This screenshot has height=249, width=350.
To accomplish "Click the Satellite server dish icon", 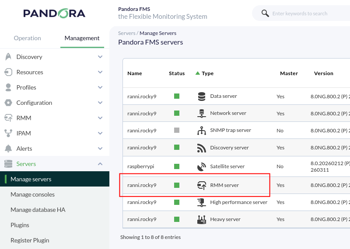I will coord(202,166).
